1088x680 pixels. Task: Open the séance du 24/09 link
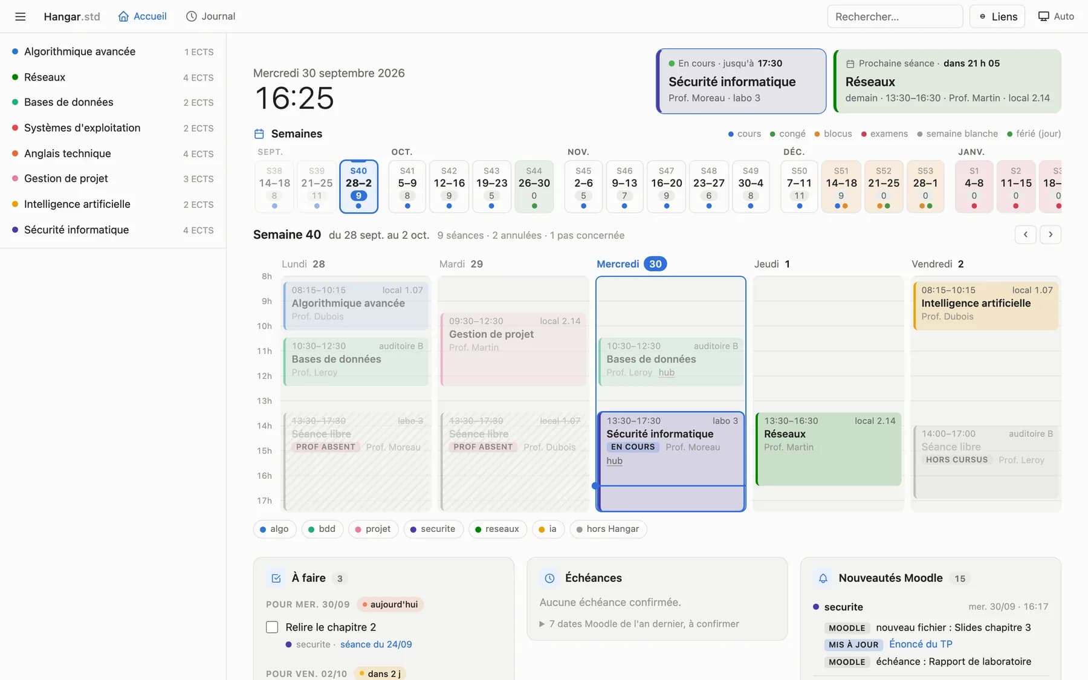pos(376,644)
